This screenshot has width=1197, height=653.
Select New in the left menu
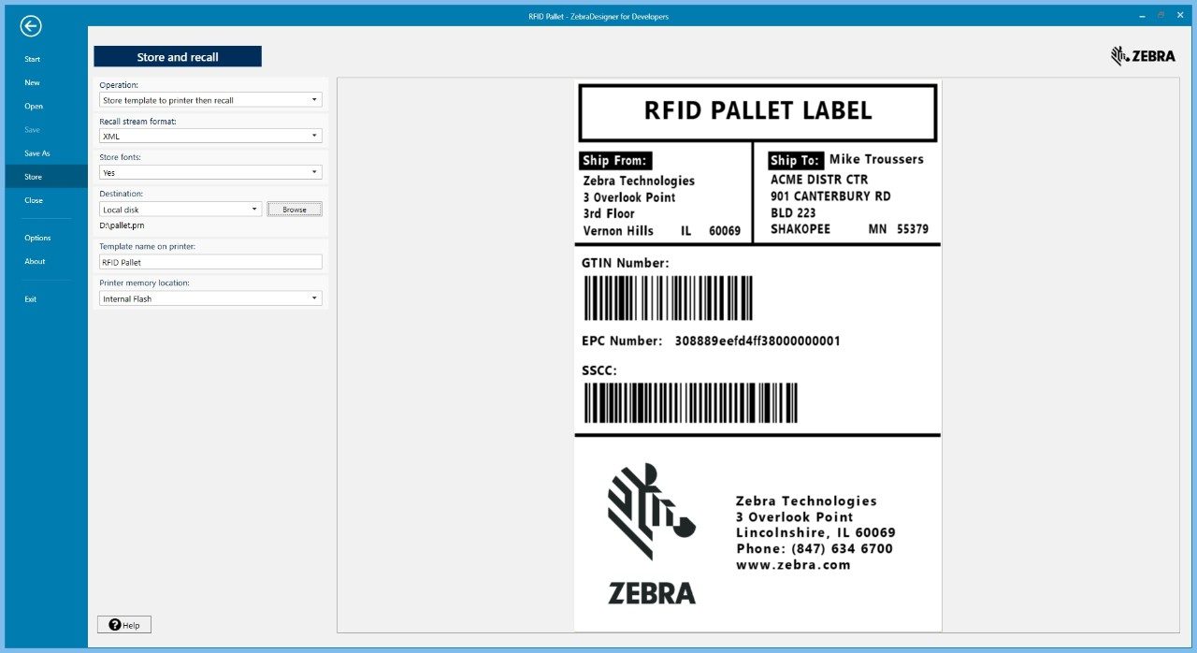[33, 82]
